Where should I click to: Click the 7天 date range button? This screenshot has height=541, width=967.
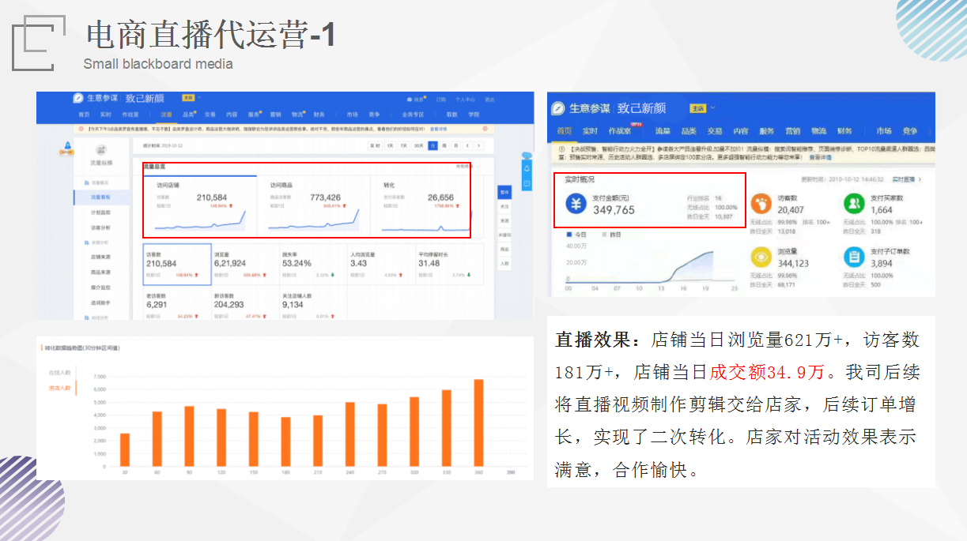(404, 146)
